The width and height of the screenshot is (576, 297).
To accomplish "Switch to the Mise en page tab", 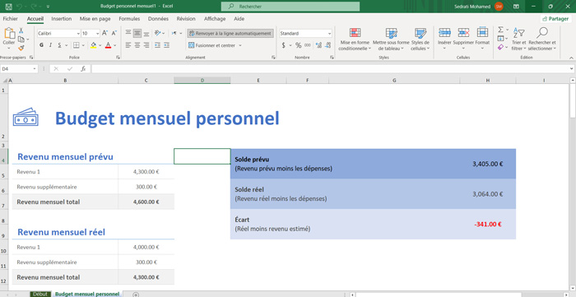I will pyautogui.click(x=95, y=19).
